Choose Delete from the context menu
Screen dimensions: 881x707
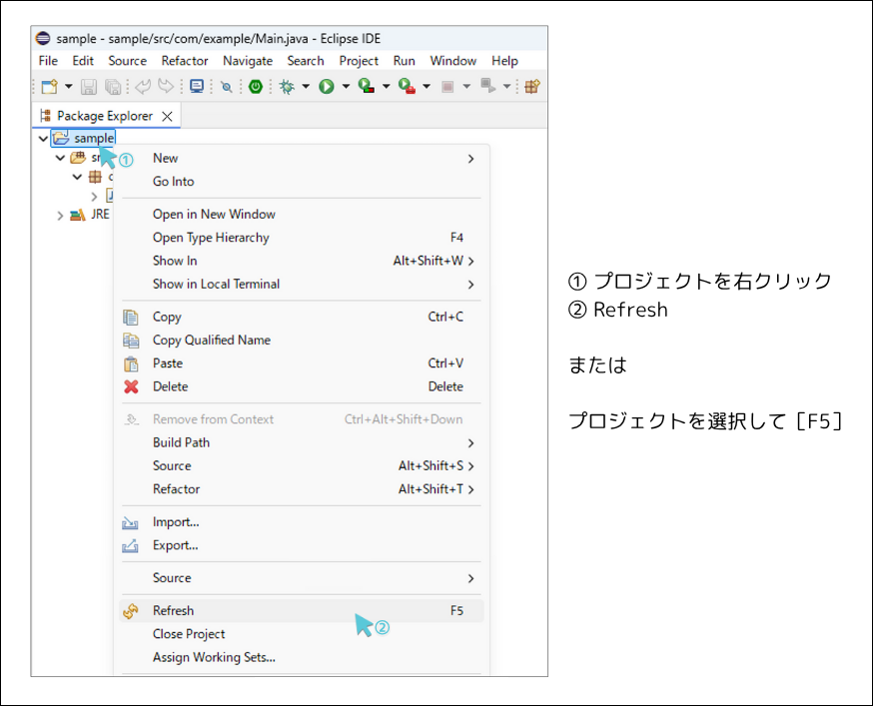click(x=302, y=386)
